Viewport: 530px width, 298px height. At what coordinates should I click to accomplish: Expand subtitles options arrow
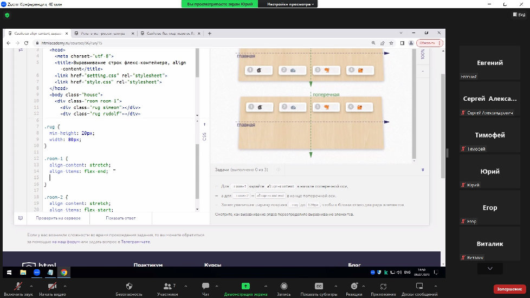click(x=335, y=286)
